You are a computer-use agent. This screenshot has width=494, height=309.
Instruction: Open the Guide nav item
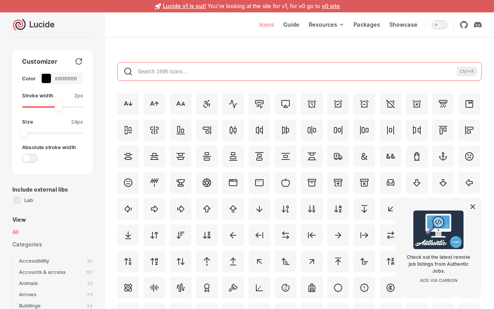tap(291, 25)
